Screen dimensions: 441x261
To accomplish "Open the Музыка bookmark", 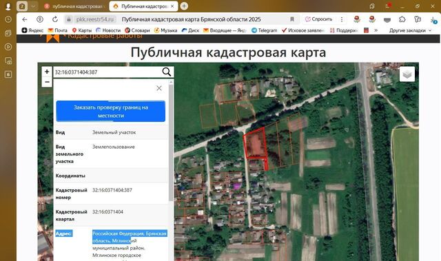I will pyautogui.click(x=165, y=30).
